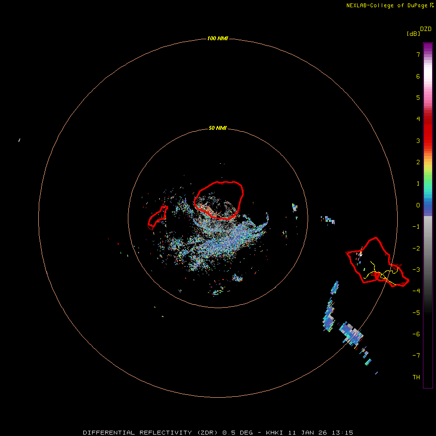
Task: Click the color scale value -1
Action: [416, 227]
